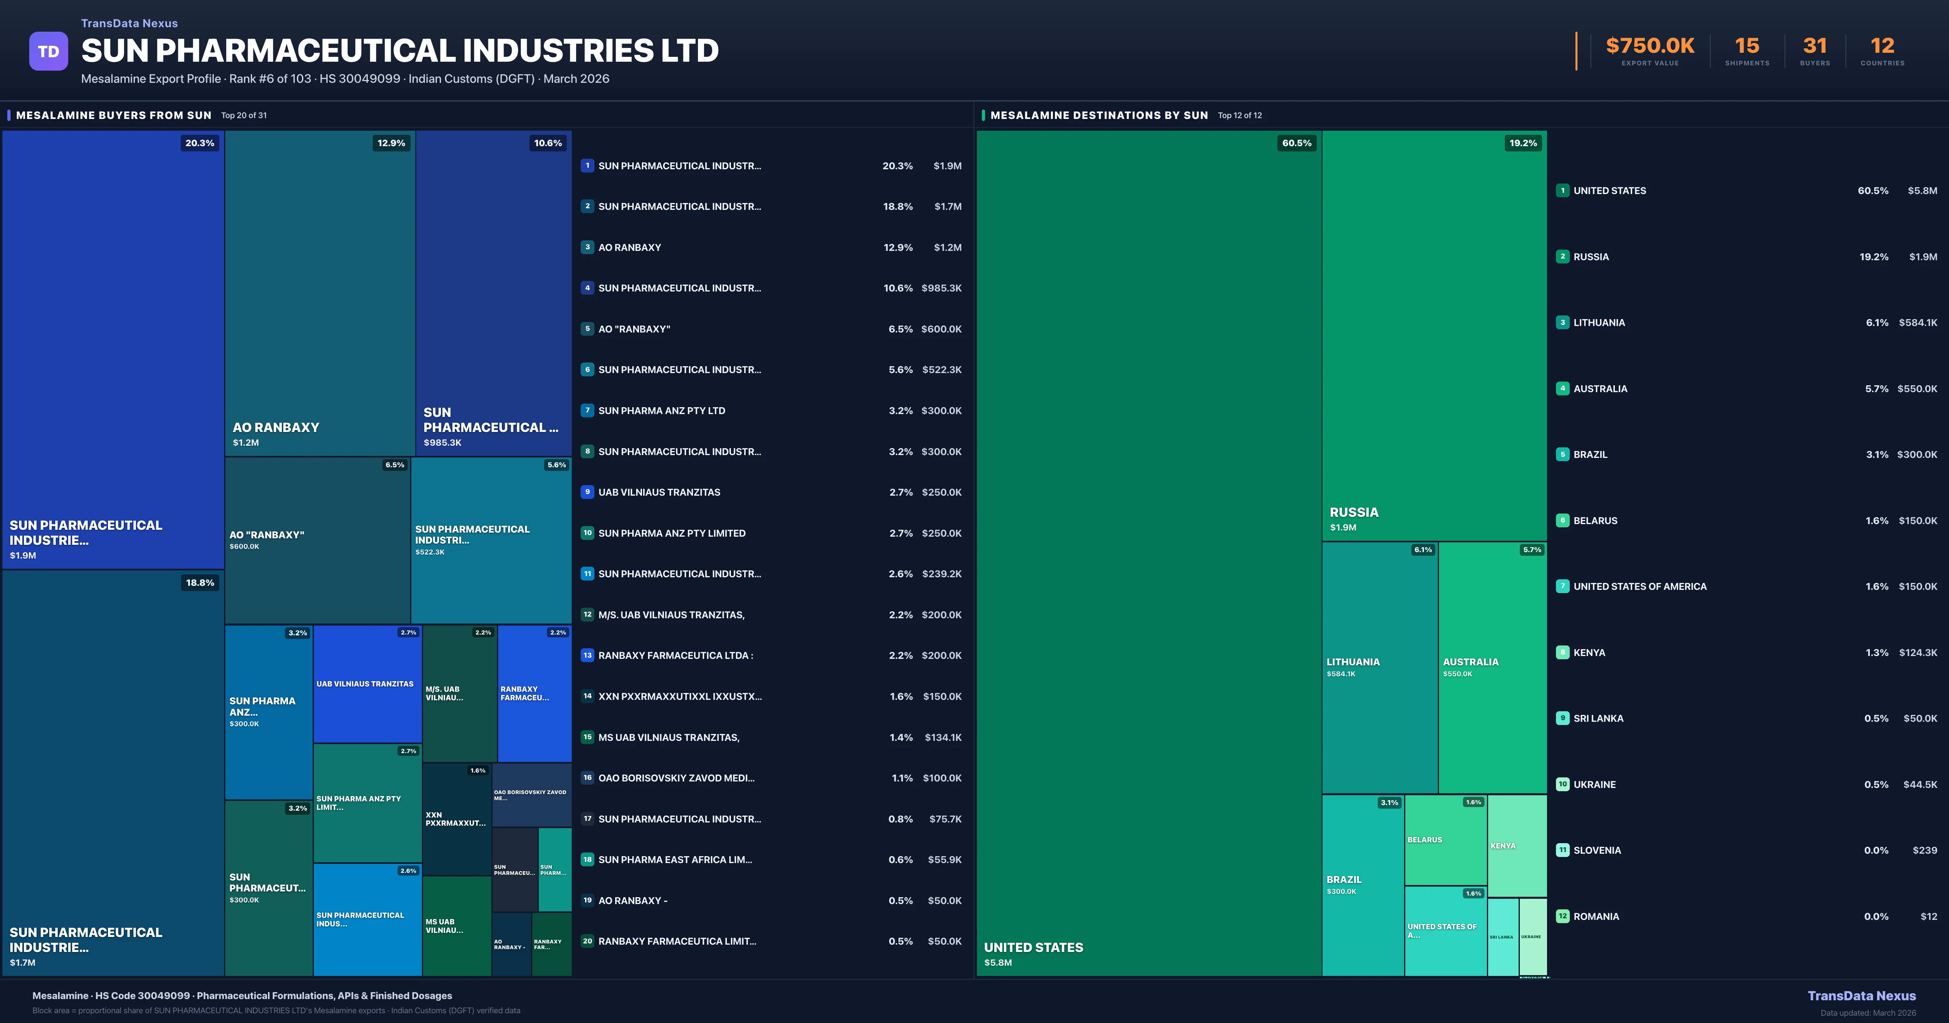Screen dimensions: 1949x1023
Task: Click the rank 12 badge for ROMANIA
Action: pos(1562,915)
